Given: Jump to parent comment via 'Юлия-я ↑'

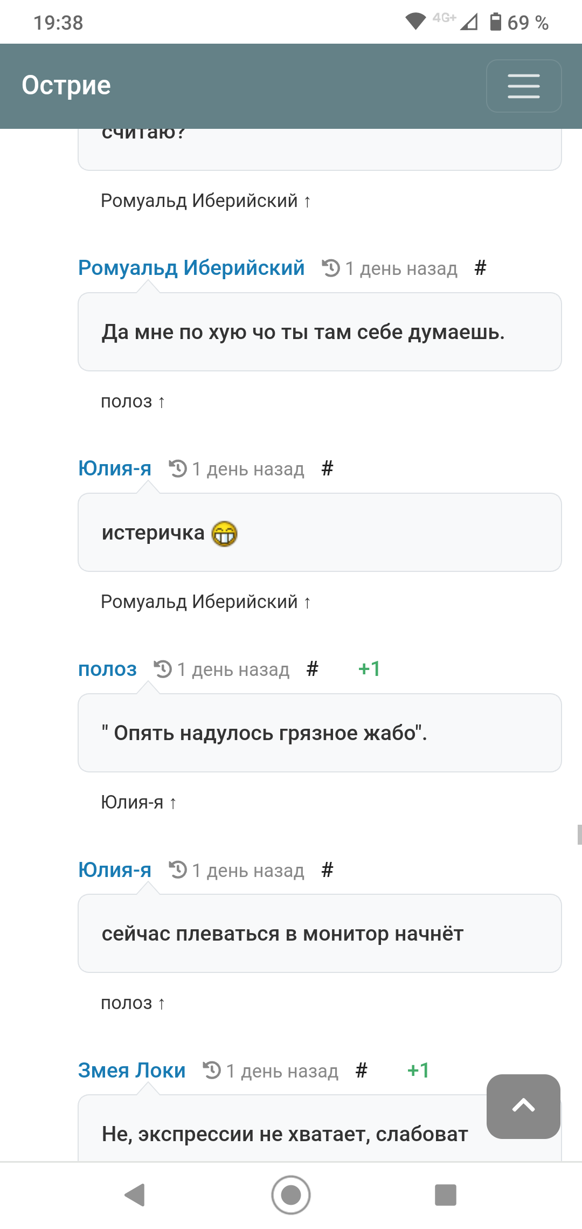Looking at the screenshot, I should pyautogui.click(x=138, y=802).
